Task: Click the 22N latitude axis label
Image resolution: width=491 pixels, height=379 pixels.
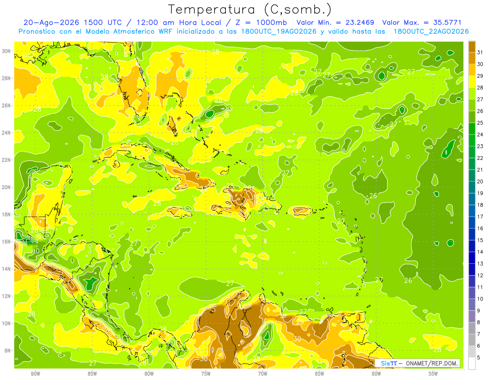Action: (x=7, y=160)
